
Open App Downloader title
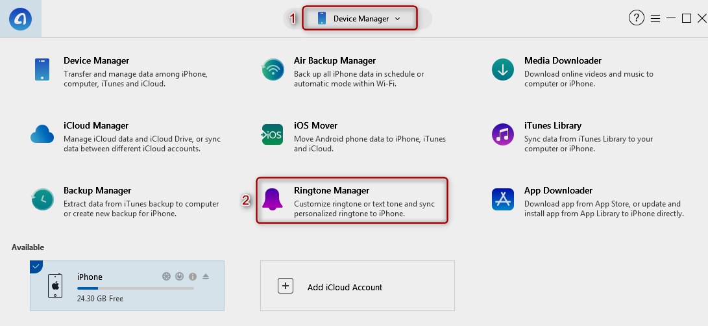click(558, 191)
